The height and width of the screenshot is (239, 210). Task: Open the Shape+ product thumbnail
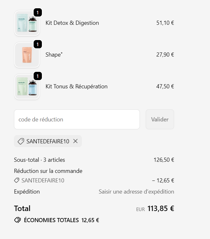27,55
